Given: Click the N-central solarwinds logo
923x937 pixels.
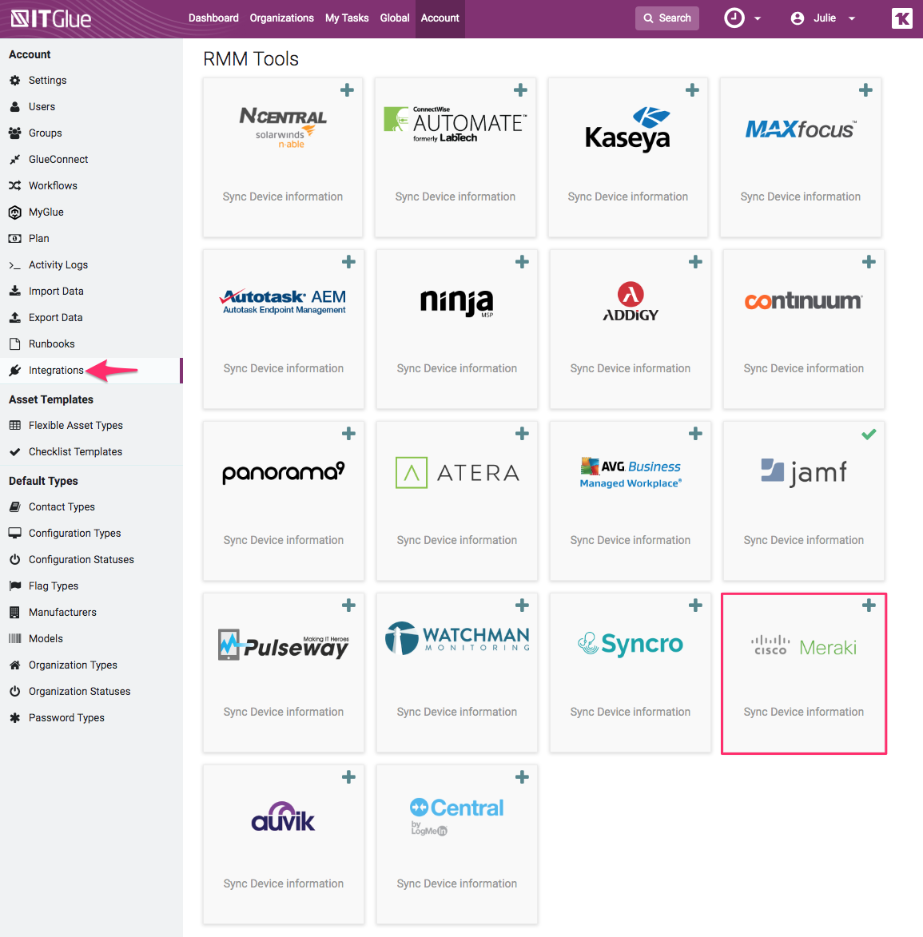Looking at the screenshot, I should click(x=283, y=127).
